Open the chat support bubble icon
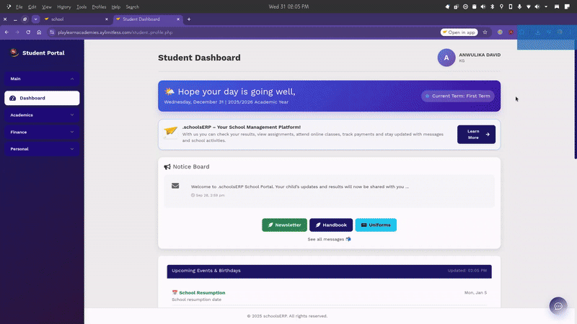 pos(558,306)
